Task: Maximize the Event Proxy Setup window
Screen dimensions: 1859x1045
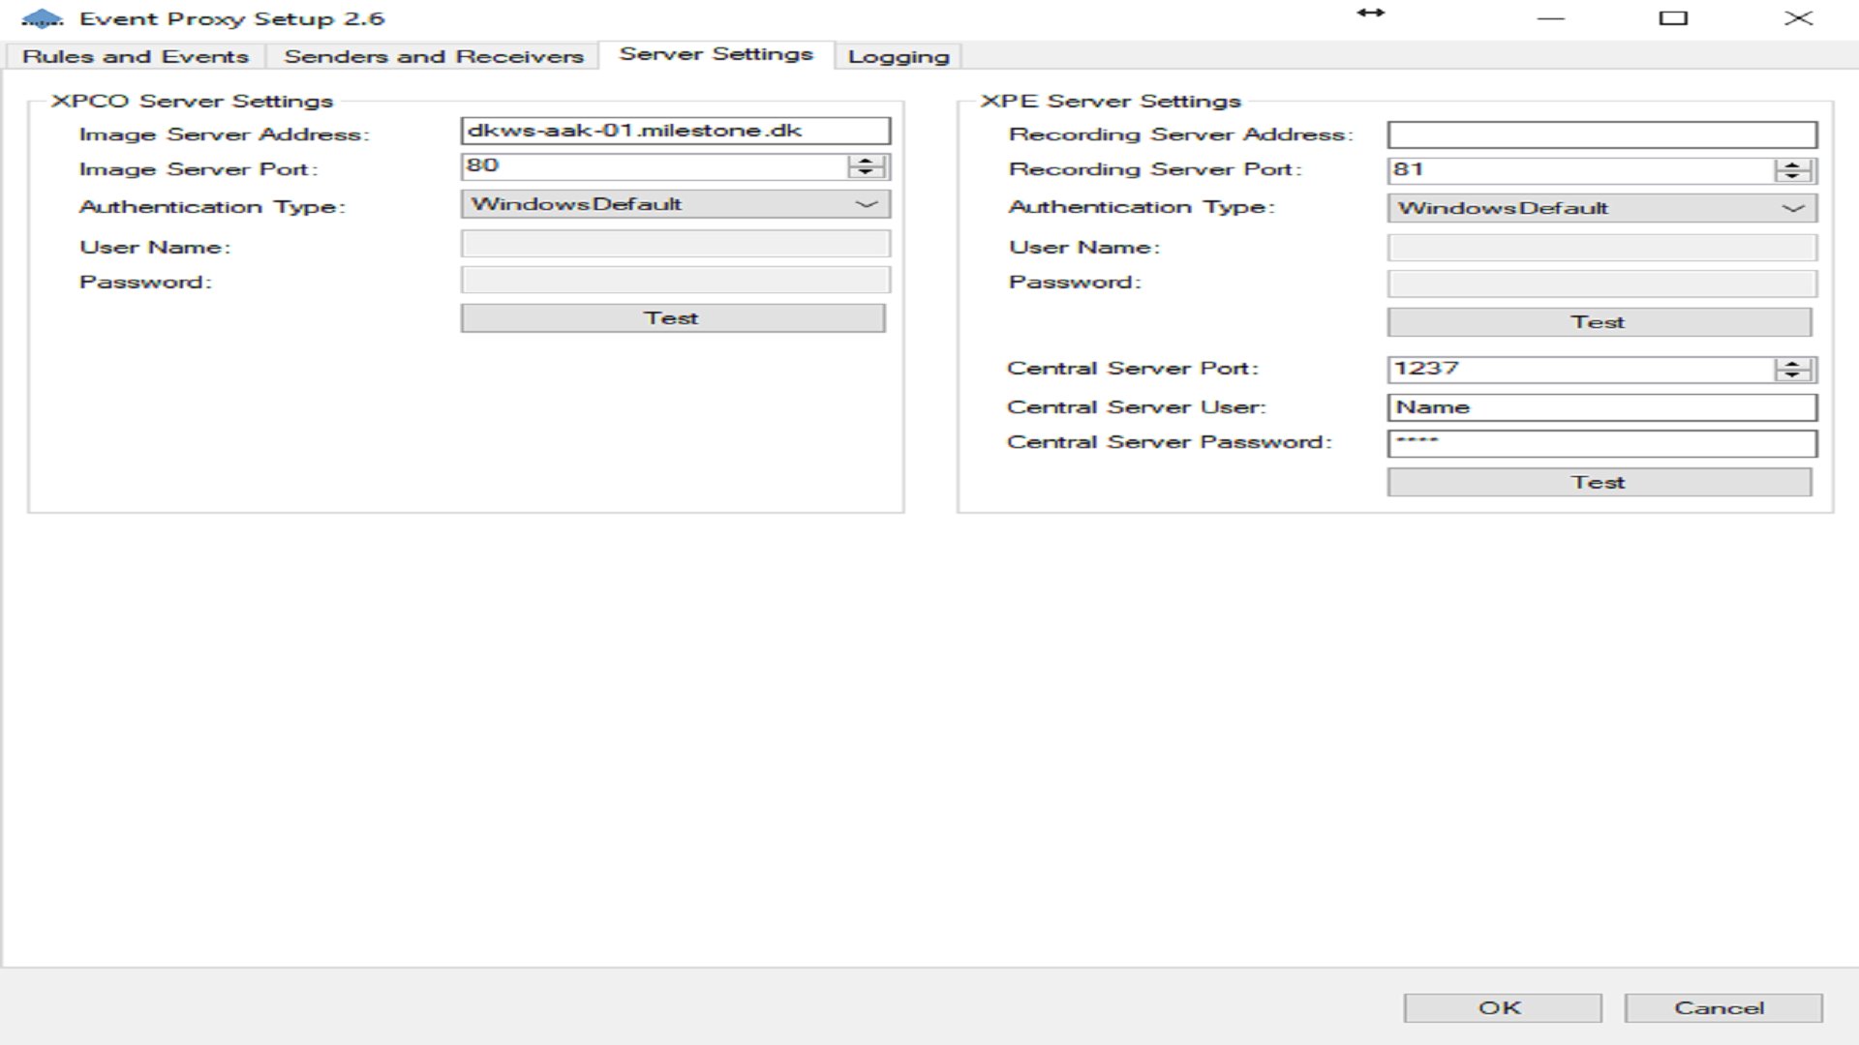Action: pyautogui.click(x=1673, y=18)
